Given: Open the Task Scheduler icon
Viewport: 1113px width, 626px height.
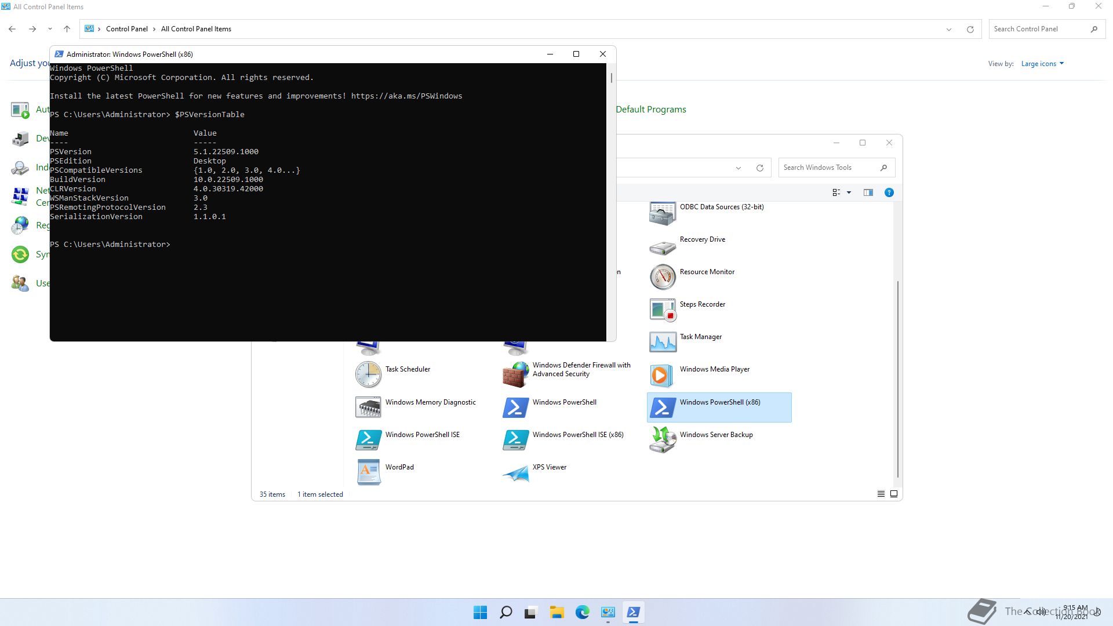Looking at the screenshot, I should tap(368, 375).
